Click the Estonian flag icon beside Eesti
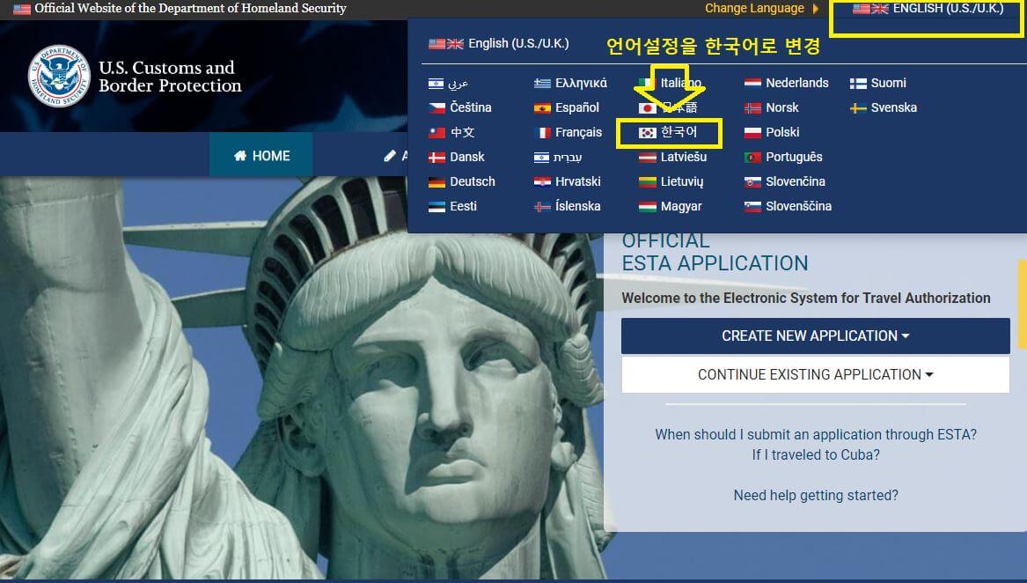 [436, 207]
